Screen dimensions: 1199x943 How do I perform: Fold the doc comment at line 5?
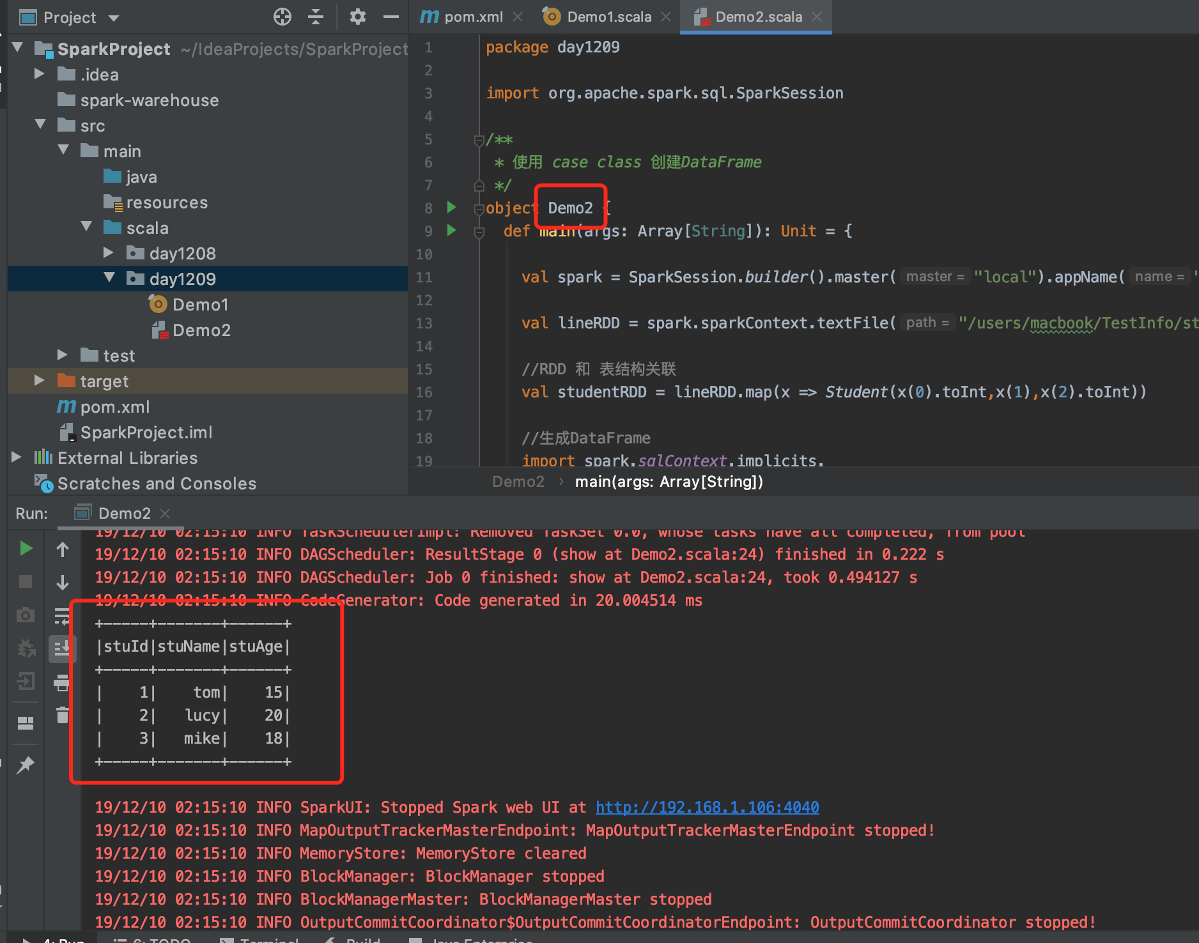pos(479,139)
